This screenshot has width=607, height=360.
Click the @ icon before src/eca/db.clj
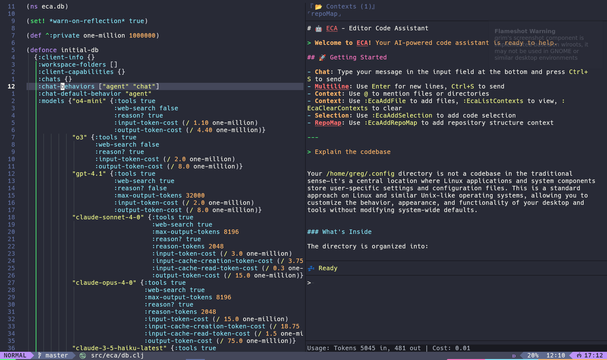(83, 355)
